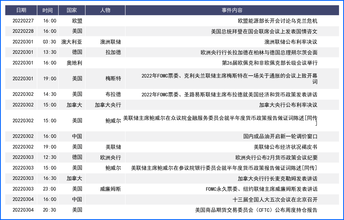Click date 20220303 in the 12:30 row
This screenshot has width=344, height=220.
tap(23, 157)
